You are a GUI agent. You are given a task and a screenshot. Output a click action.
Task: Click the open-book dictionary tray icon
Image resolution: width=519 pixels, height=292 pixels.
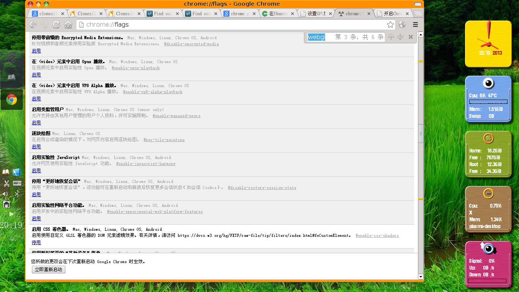click(x=6, y=173)
